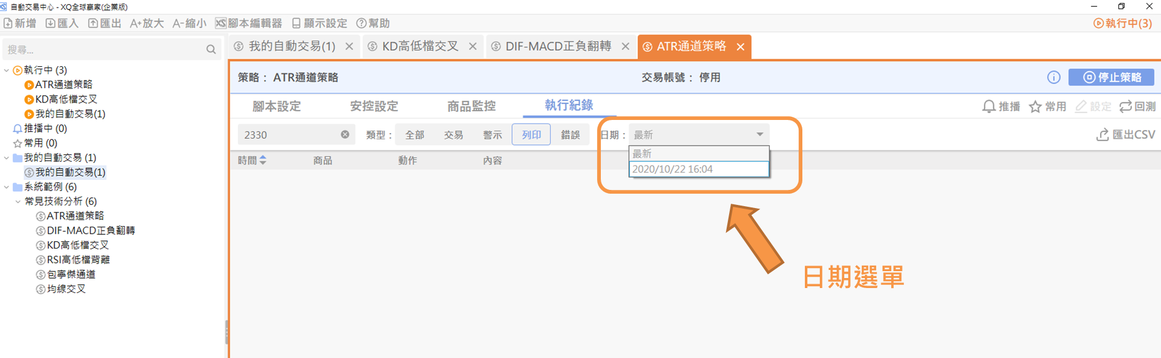1161x358 pixels.
Task: Switch filter to 錯誤 type
Action: tap(570, 134)
